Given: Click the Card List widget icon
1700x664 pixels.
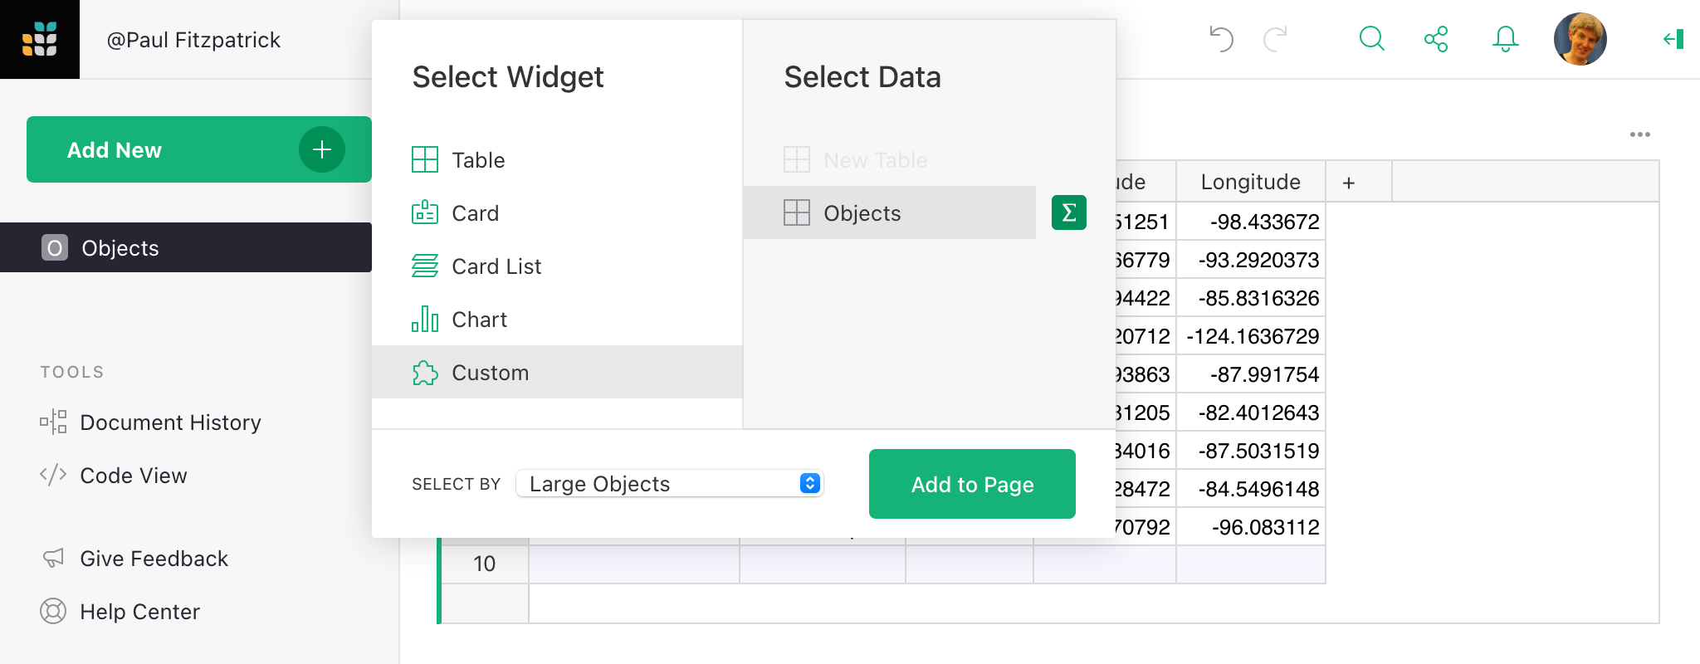Looking at the screenshot, I should [425, 266].
